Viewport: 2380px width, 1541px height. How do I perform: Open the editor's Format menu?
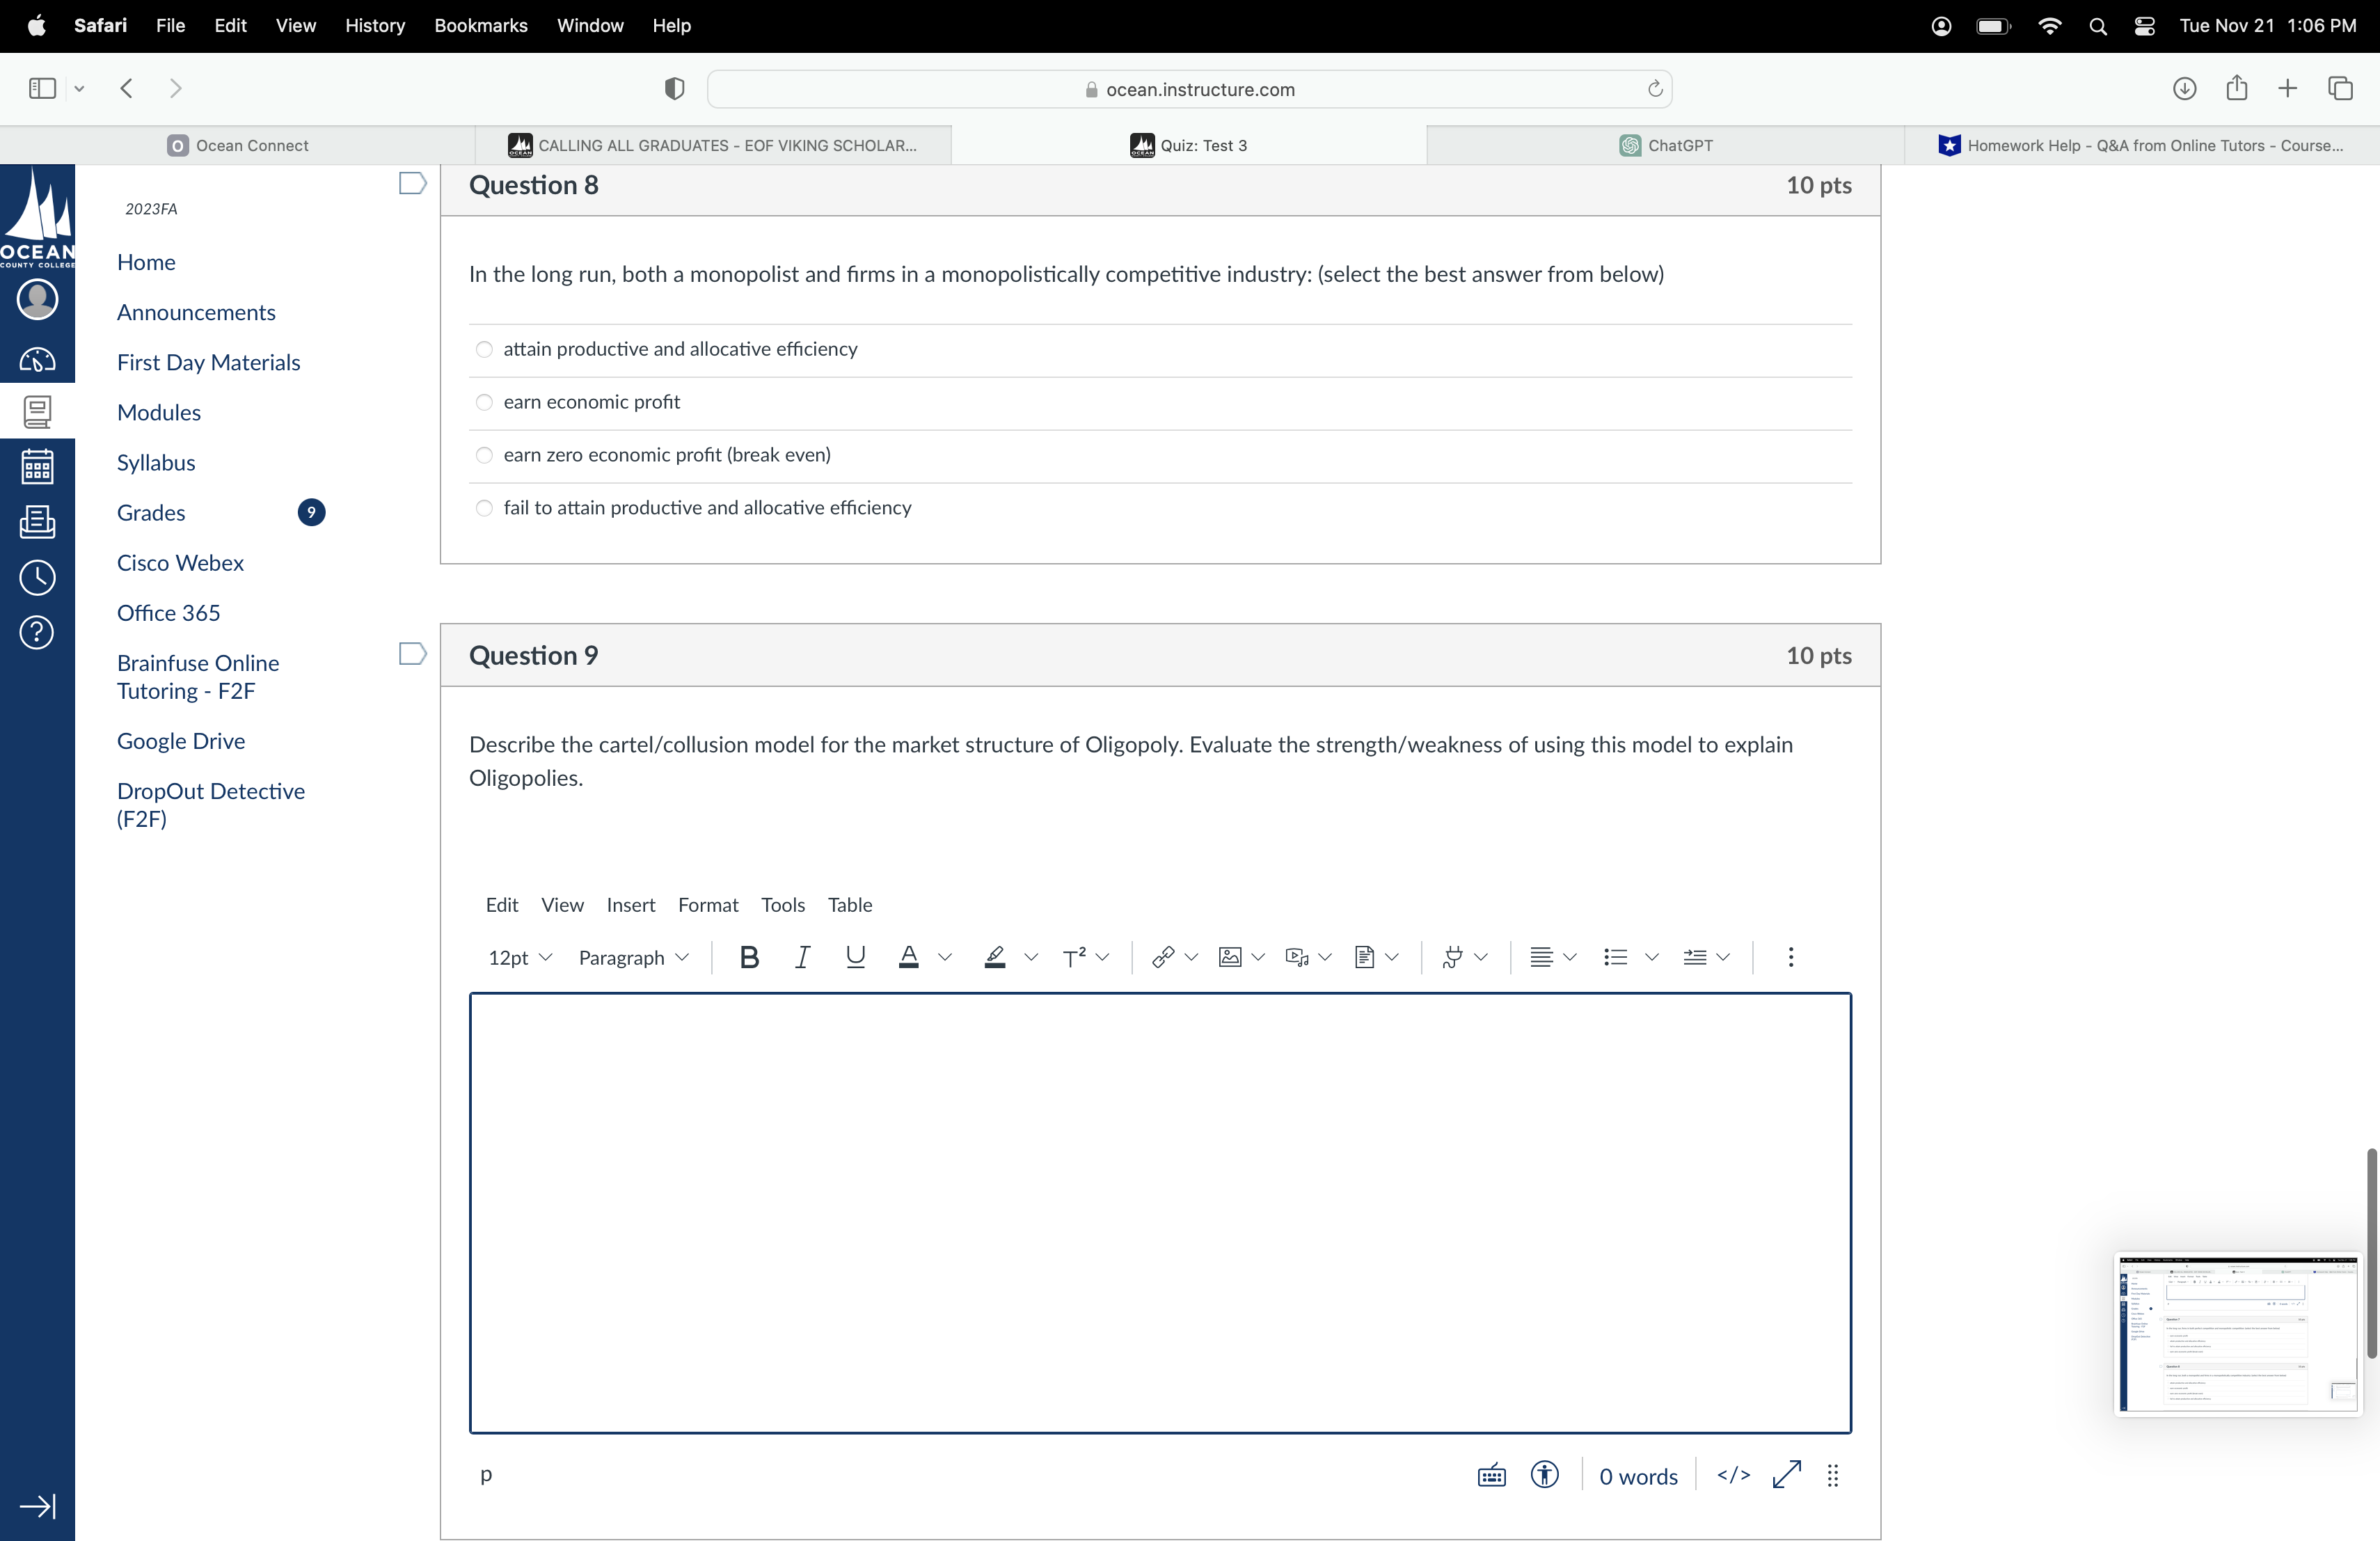click(x=707, y=904)
